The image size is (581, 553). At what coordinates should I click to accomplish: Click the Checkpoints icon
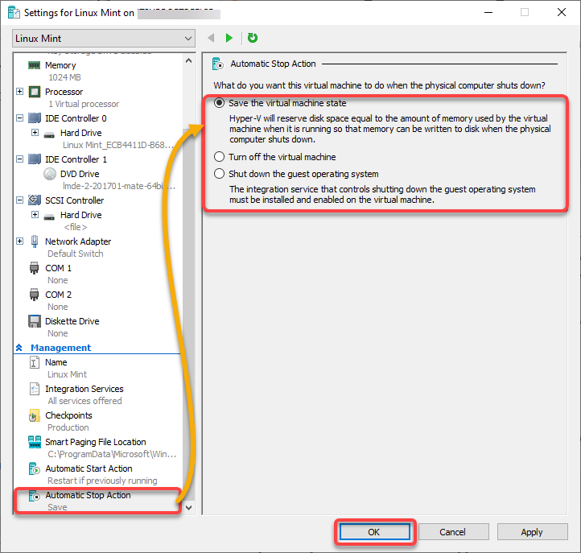(x=34, y=416)
